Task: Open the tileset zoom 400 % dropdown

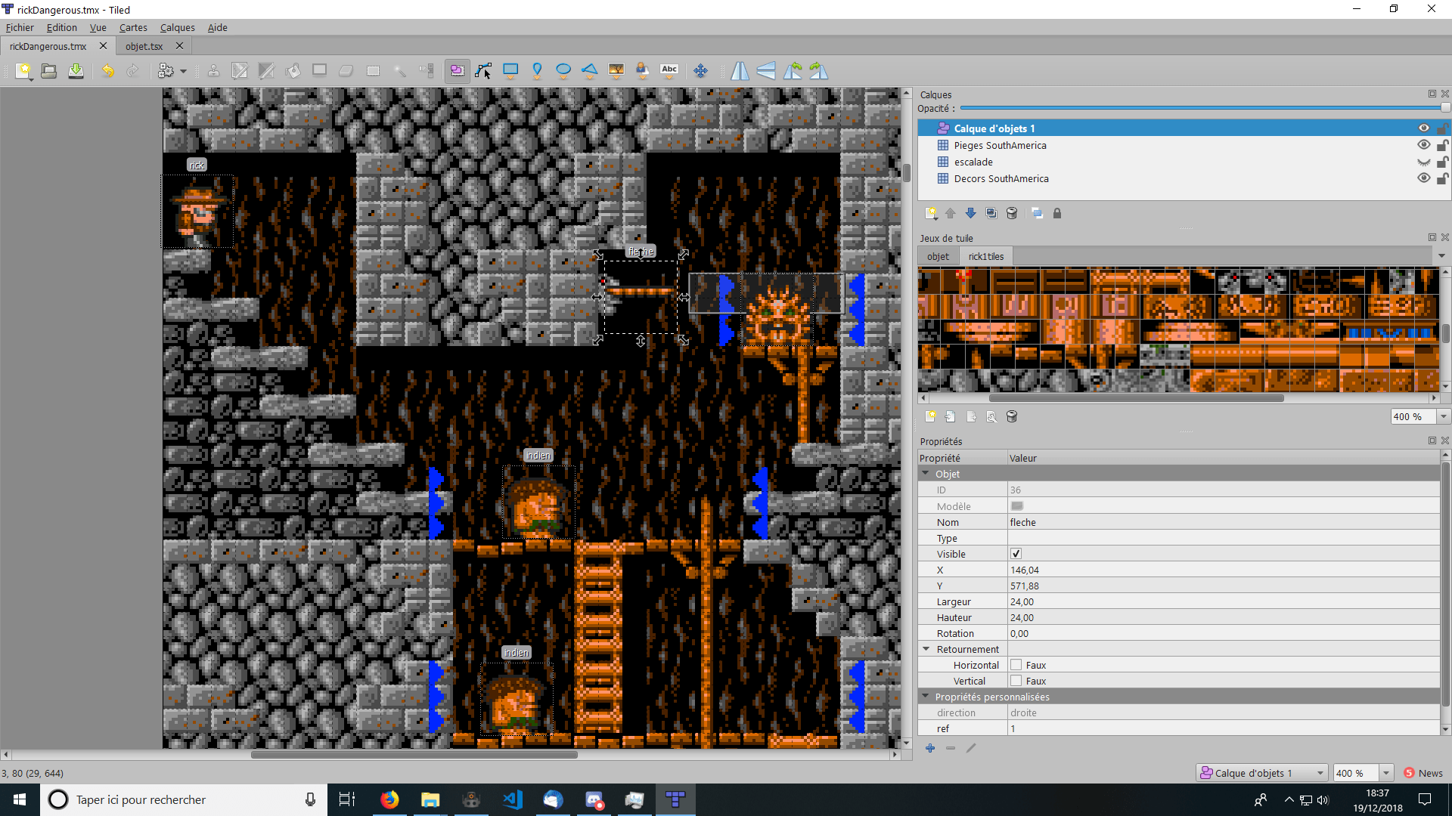Action: pos(1443,416)
